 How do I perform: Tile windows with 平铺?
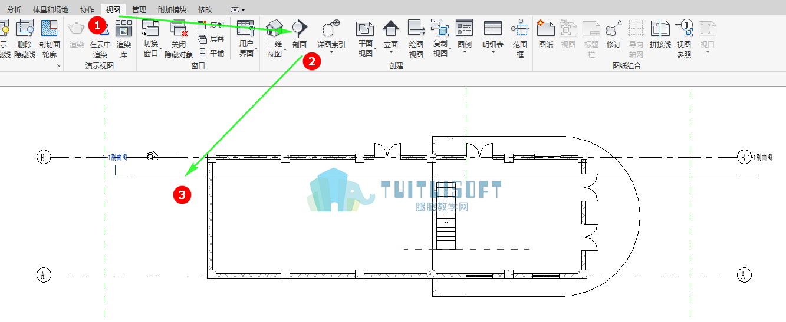pos(211,53)
